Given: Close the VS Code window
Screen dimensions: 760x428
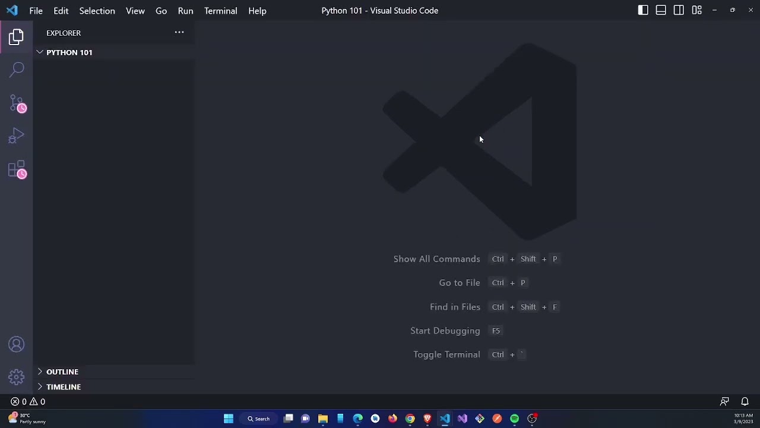Looking at the screenshot, I should (750, 10).
